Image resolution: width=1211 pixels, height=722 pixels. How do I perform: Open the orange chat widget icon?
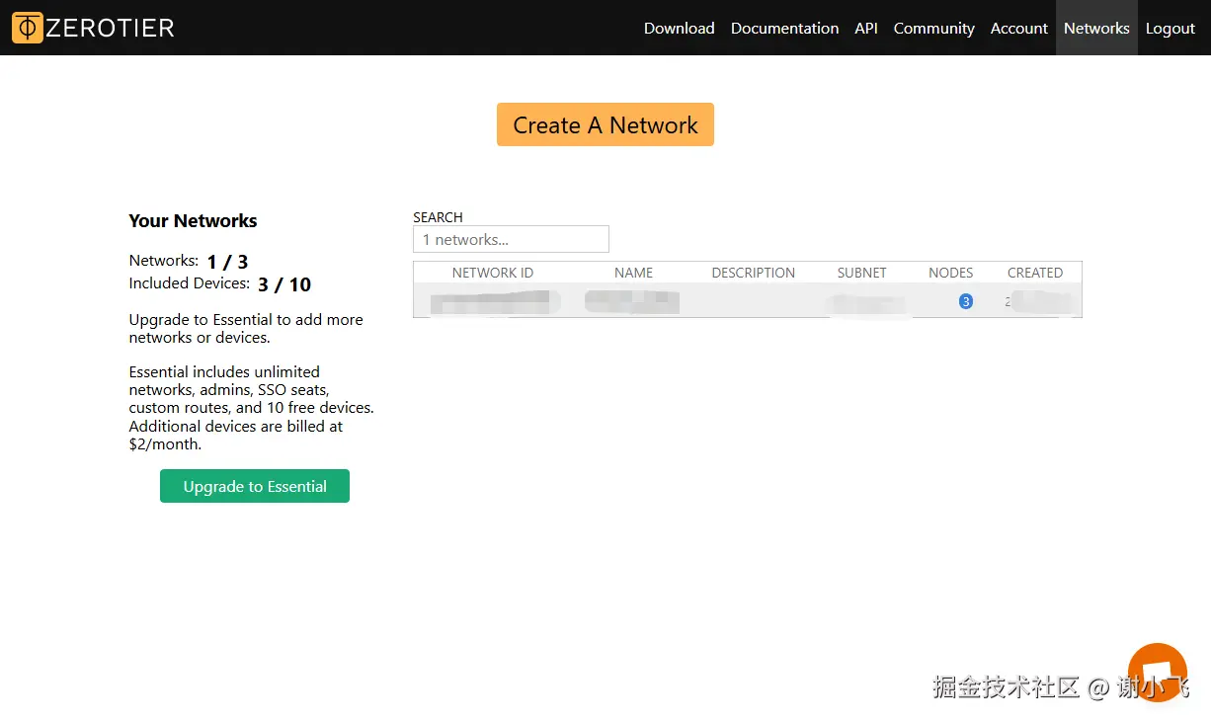pos(1157,672)
